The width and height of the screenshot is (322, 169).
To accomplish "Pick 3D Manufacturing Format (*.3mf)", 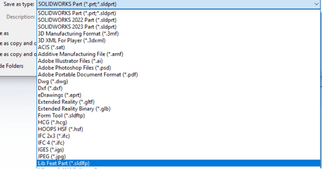I will [178, 34].
